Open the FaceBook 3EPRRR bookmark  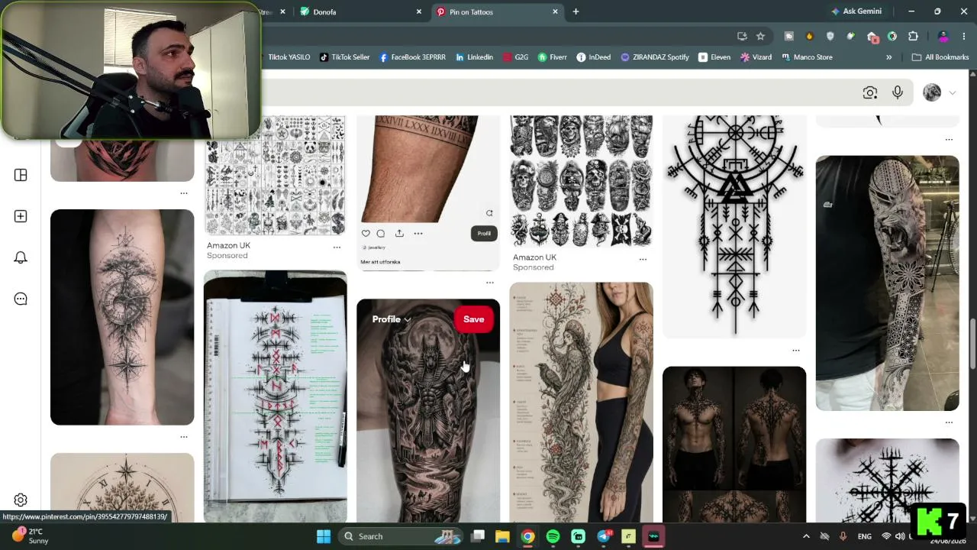click(x=412, y=57)
